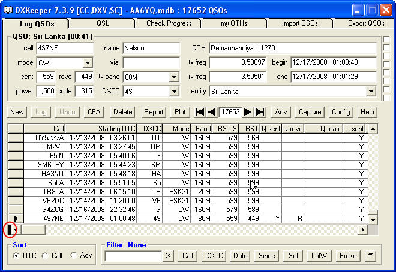
Task: Click the call field containing 4S7NE
Action: coord(65,48)
